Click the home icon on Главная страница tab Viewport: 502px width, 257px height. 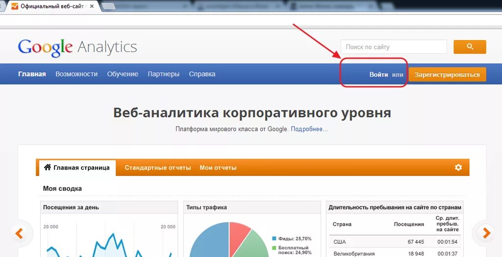(x=48, y=167)
